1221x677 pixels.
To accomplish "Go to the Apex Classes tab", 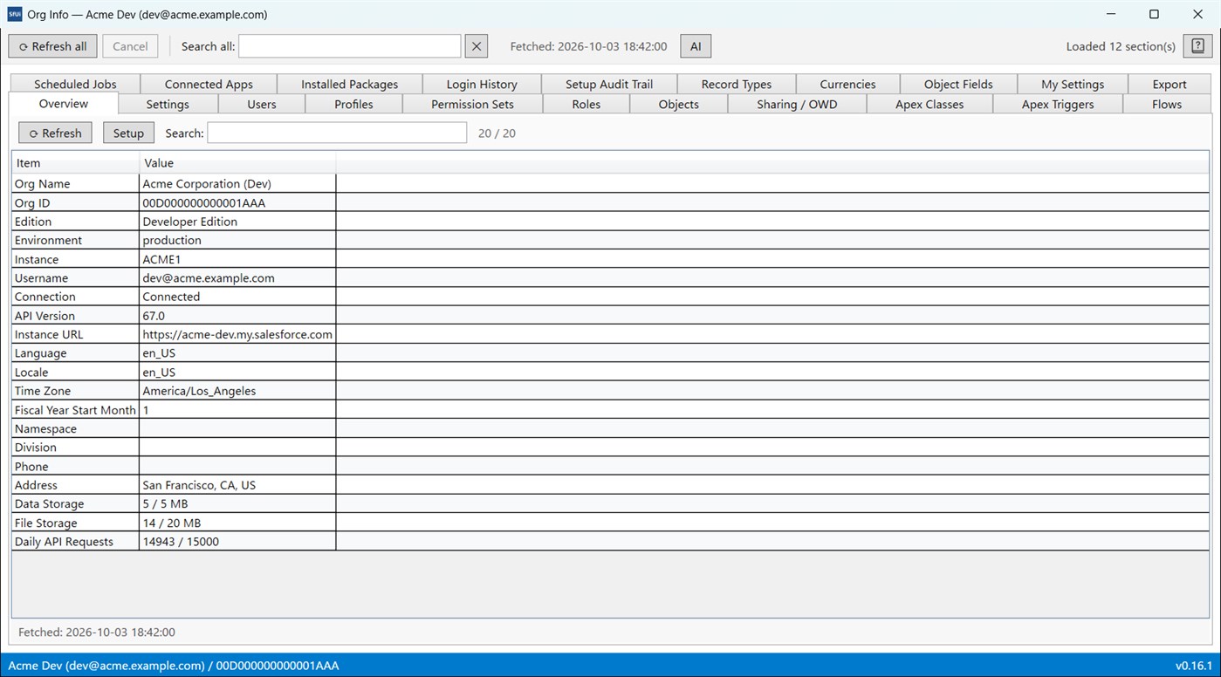I will (929, 104).
